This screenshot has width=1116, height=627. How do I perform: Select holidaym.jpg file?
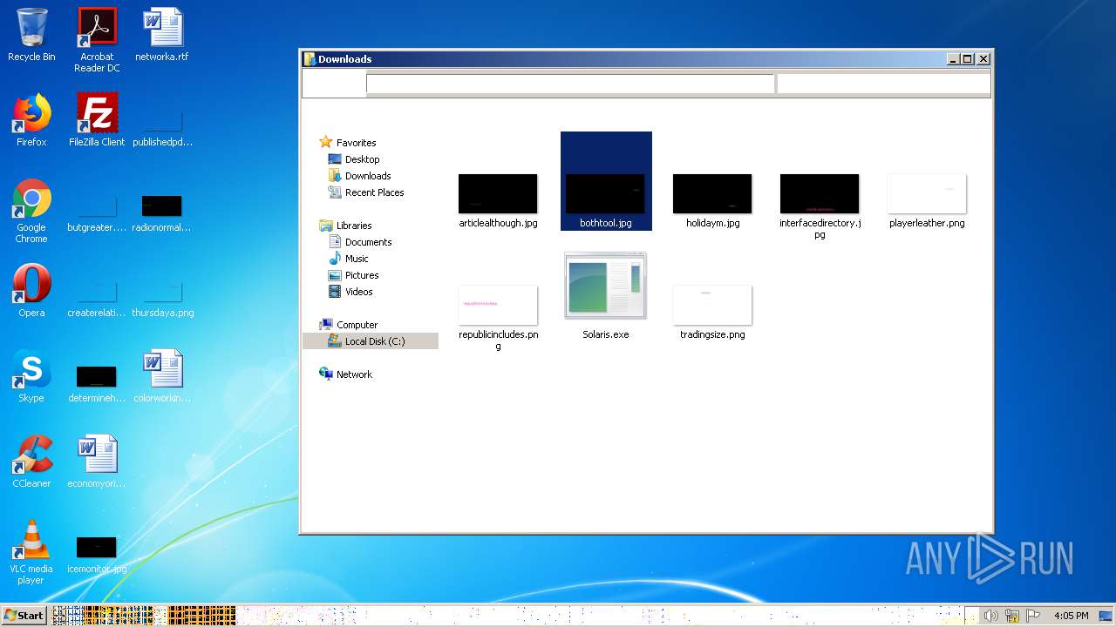pos(712,200)
